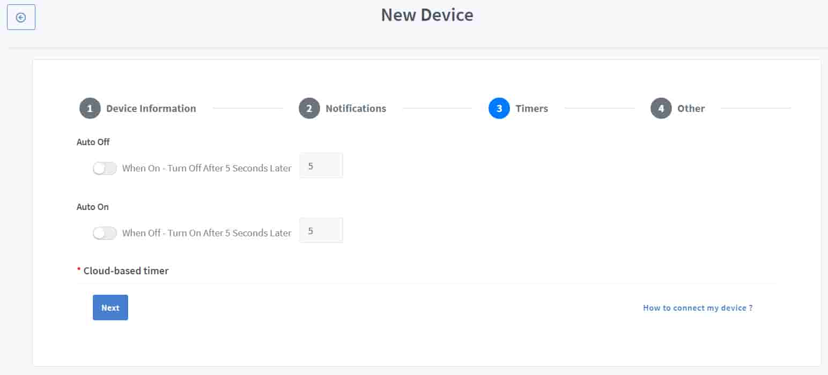The width and height of the screenshot is (828, 375).
Task: Jump to the Other step label
Action: coord(691,108)
